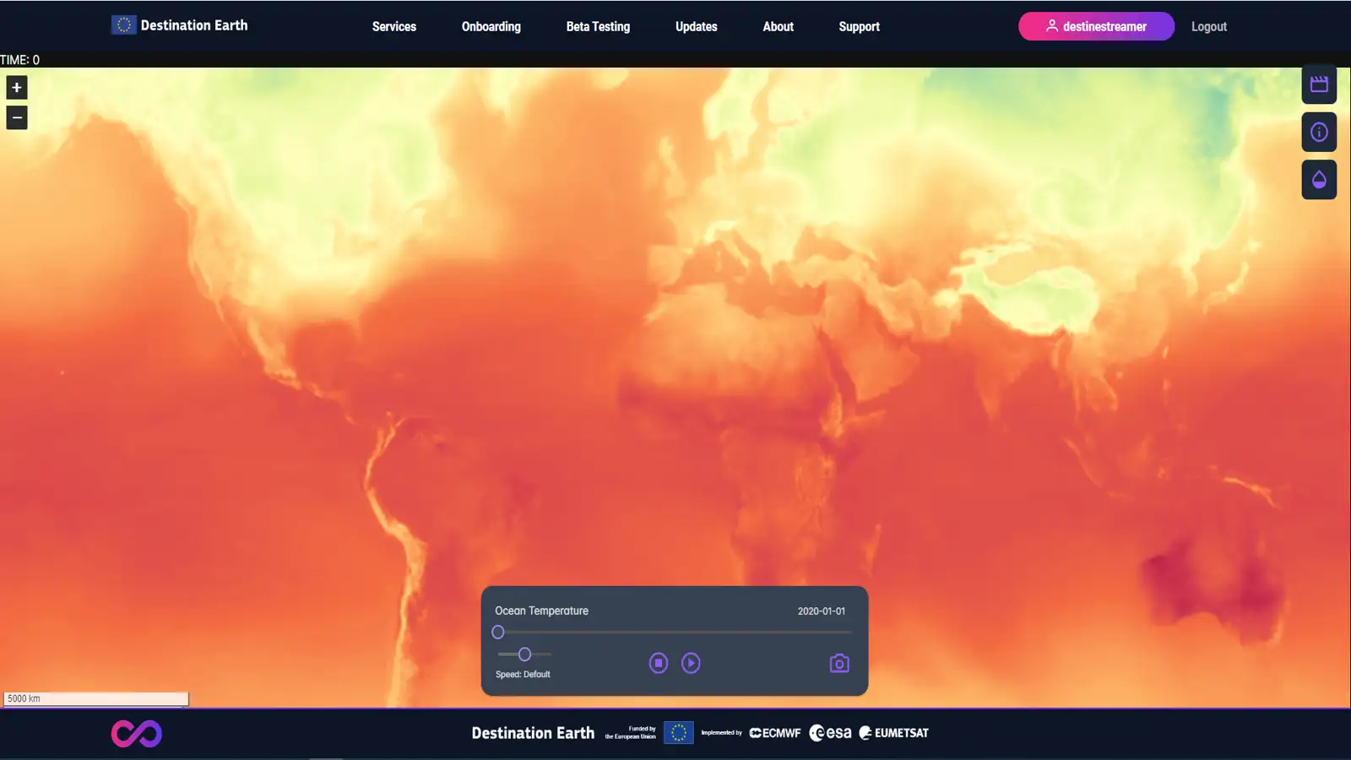Open the clapperboard animation panel icon
Image resolution: width=1351 pixels, height=760 pixels.
1319,84
